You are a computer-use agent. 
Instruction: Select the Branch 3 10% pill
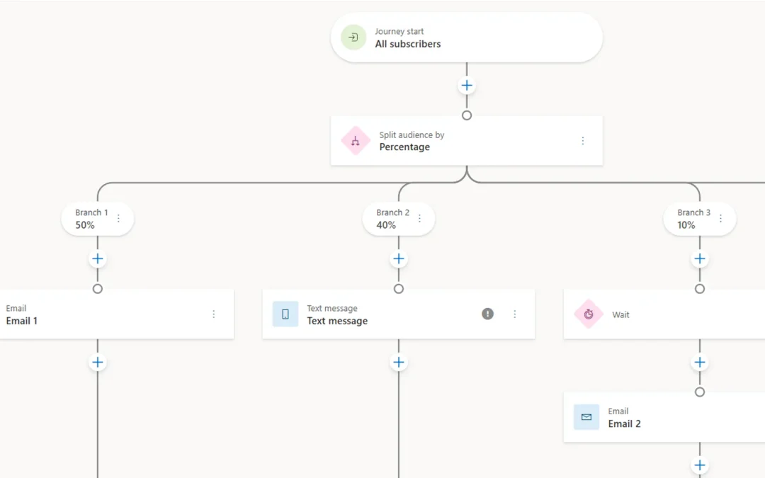click(700, 219)
